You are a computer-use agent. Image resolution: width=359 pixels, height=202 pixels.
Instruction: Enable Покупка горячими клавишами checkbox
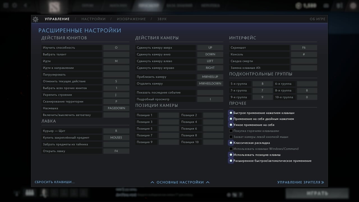pos(231,131)
